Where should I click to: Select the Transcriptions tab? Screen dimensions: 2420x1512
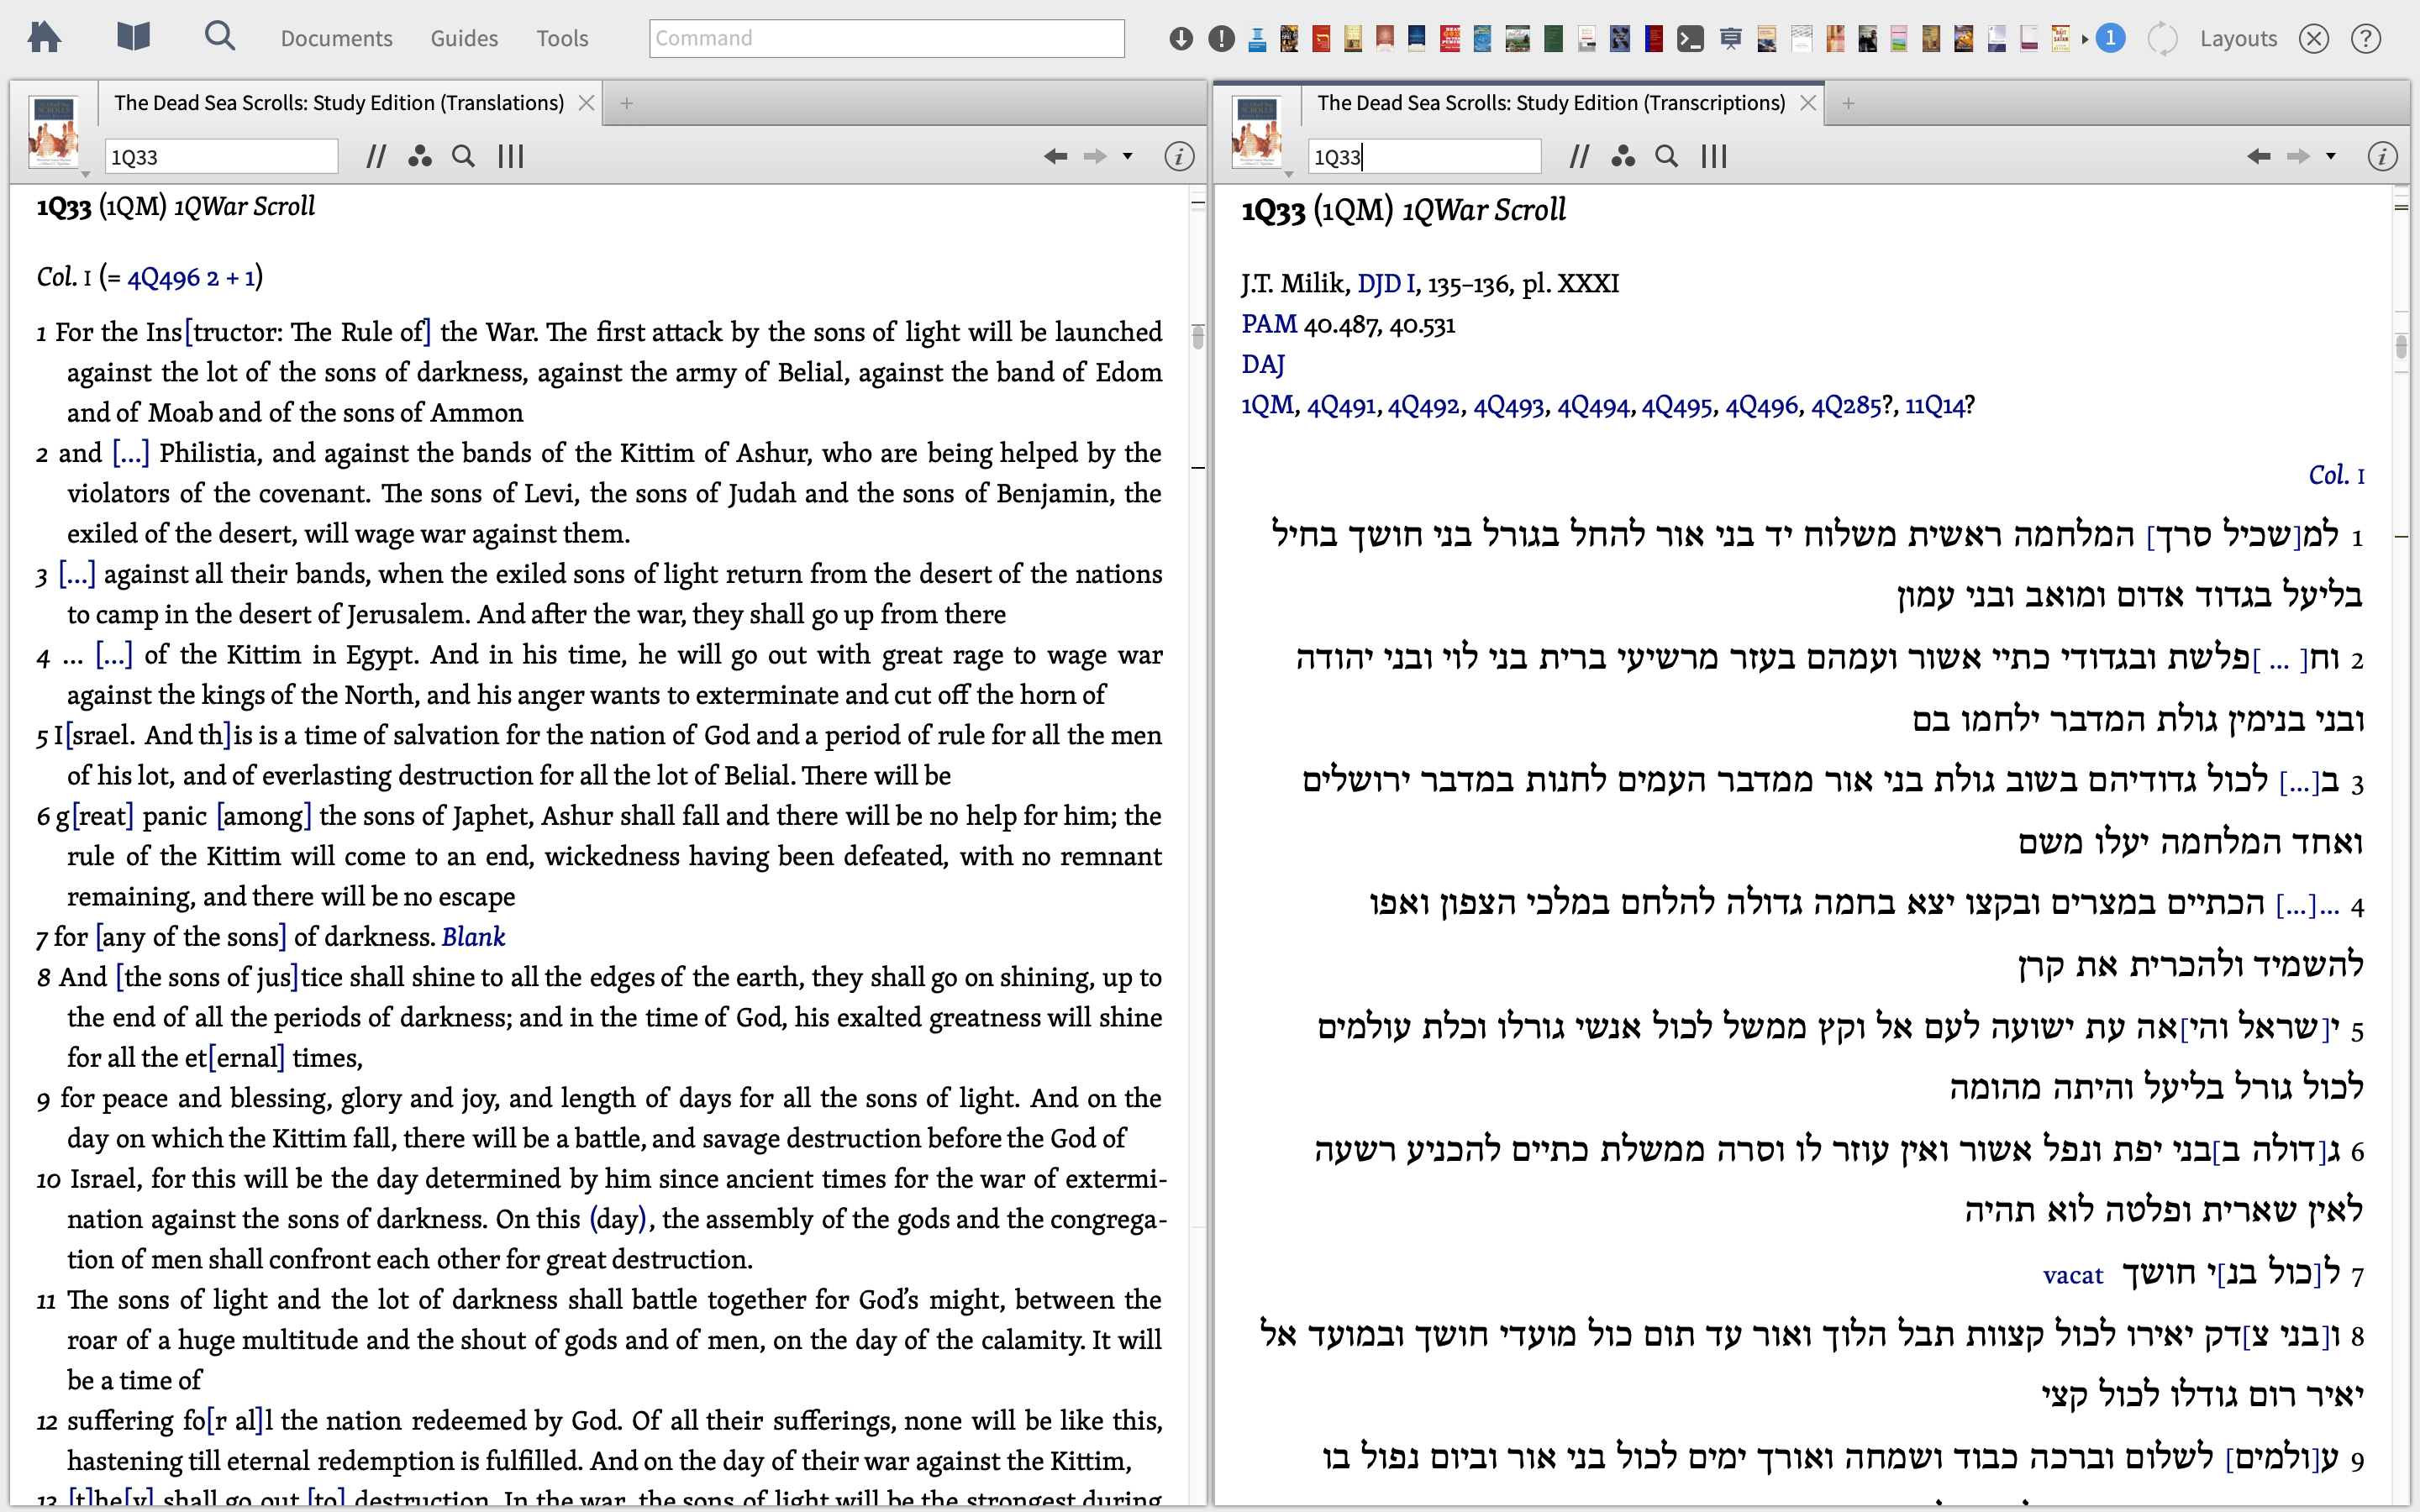(x=1550, y=103)
